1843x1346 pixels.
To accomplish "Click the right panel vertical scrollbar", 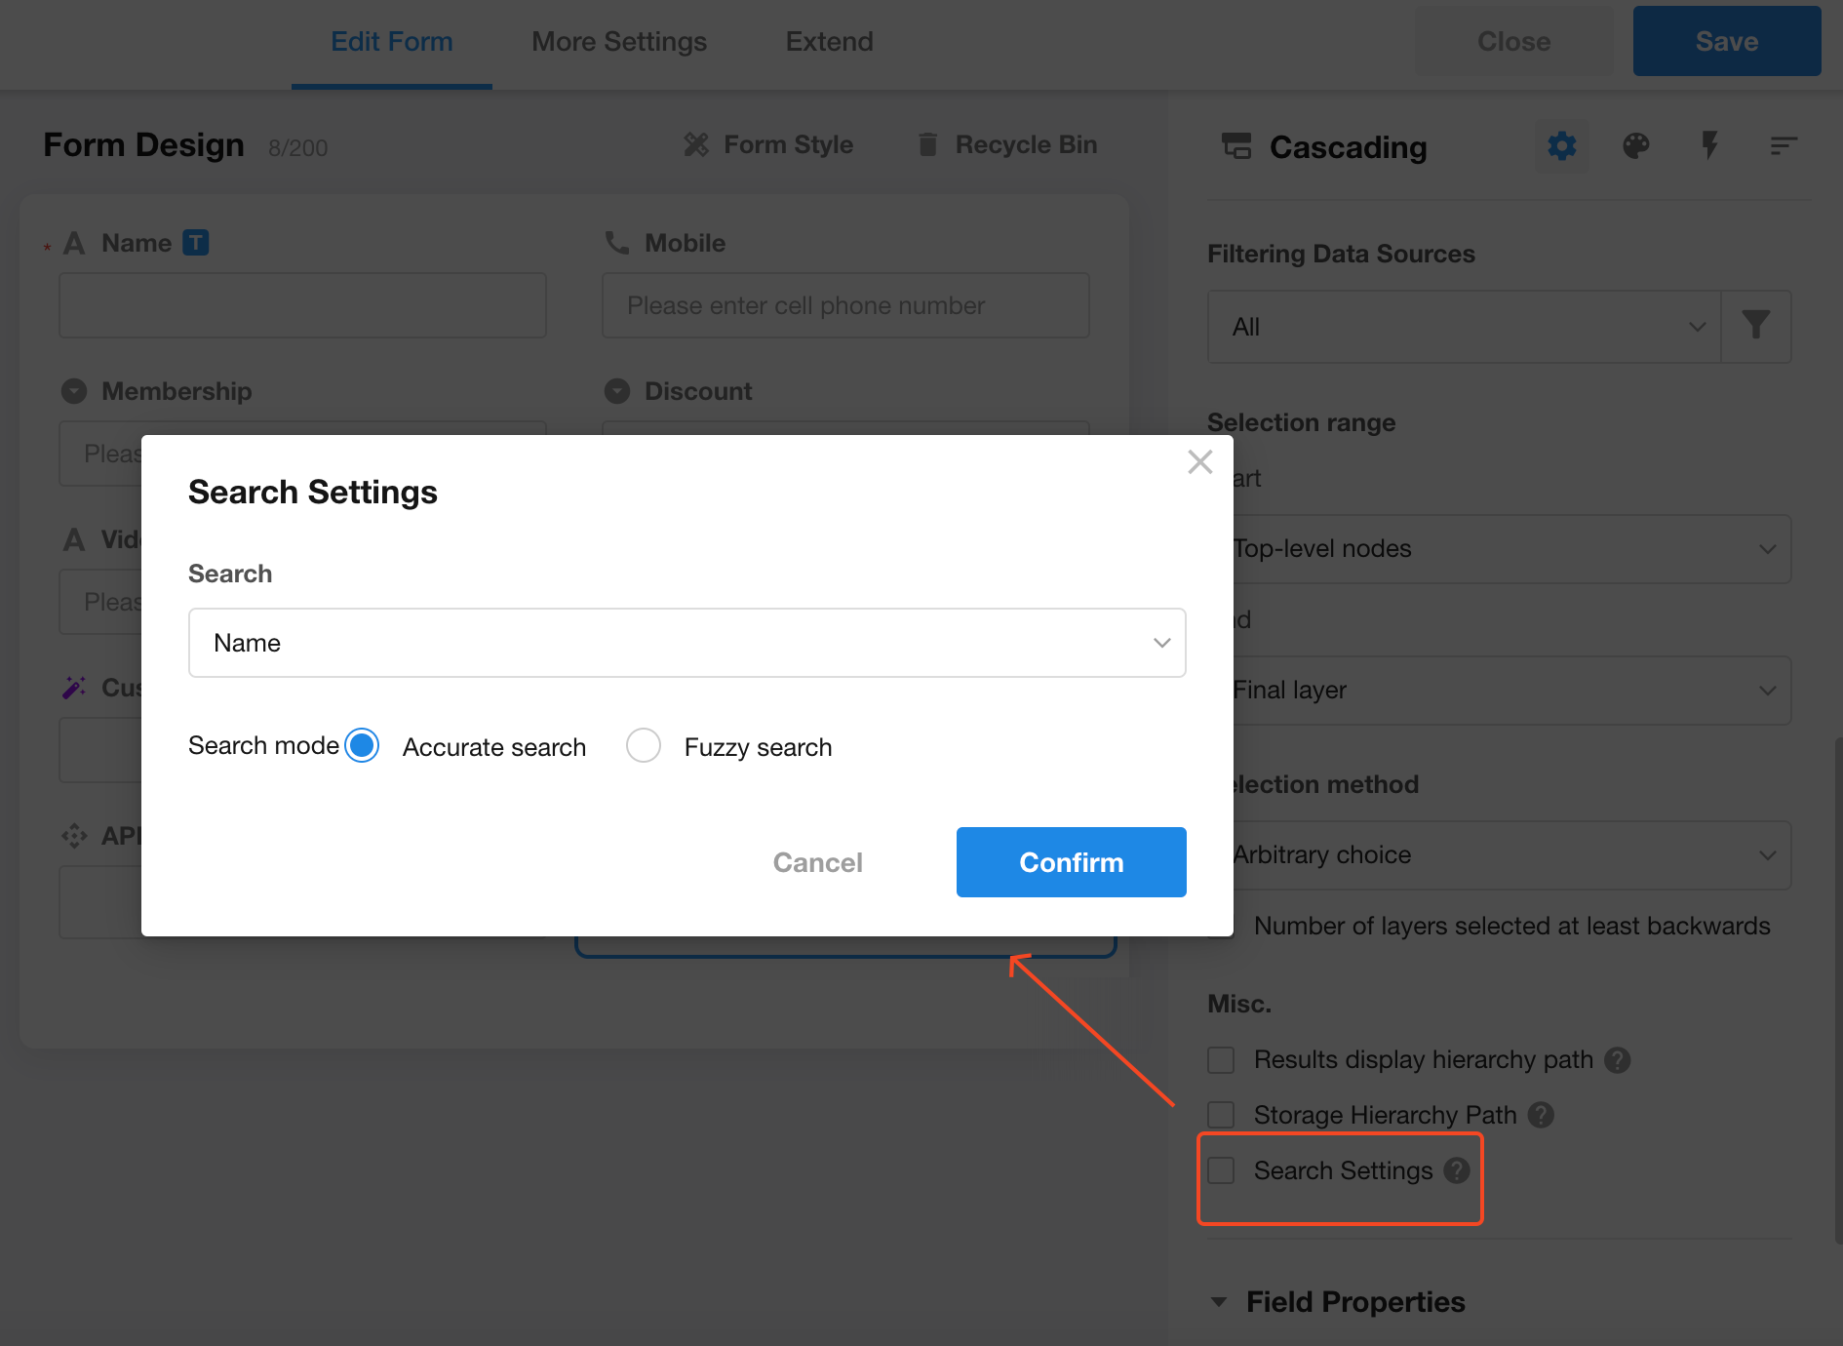I will click(1838, 990).
